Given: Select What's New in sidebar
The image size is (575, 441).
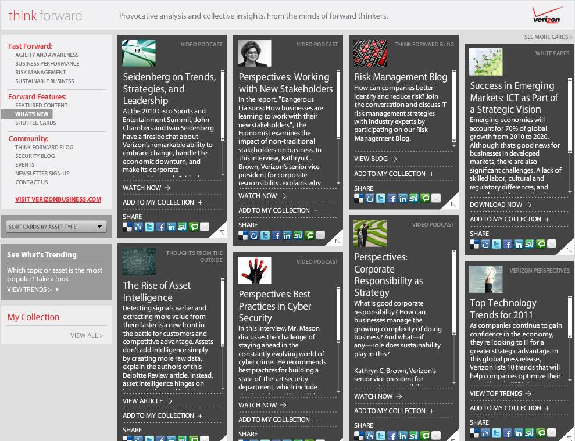Looking at the screenshot, I should click(x=32, y=114).
